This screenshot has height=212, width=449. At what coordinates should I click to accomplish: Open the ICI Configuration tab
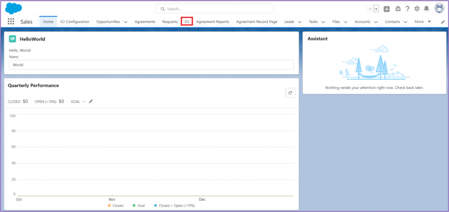(x=75, y=21)
